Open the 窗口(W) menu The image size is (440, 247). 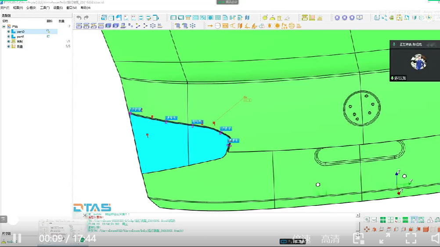(x=72, y=8)
